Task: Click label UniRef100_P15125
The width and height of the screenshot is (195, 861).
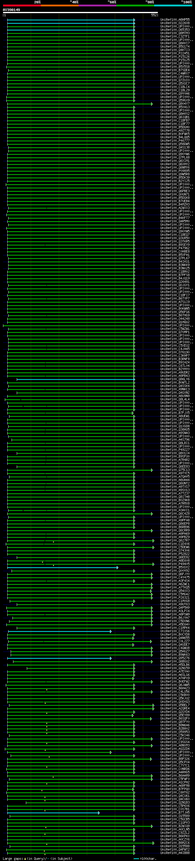Action: pos(175,60)
